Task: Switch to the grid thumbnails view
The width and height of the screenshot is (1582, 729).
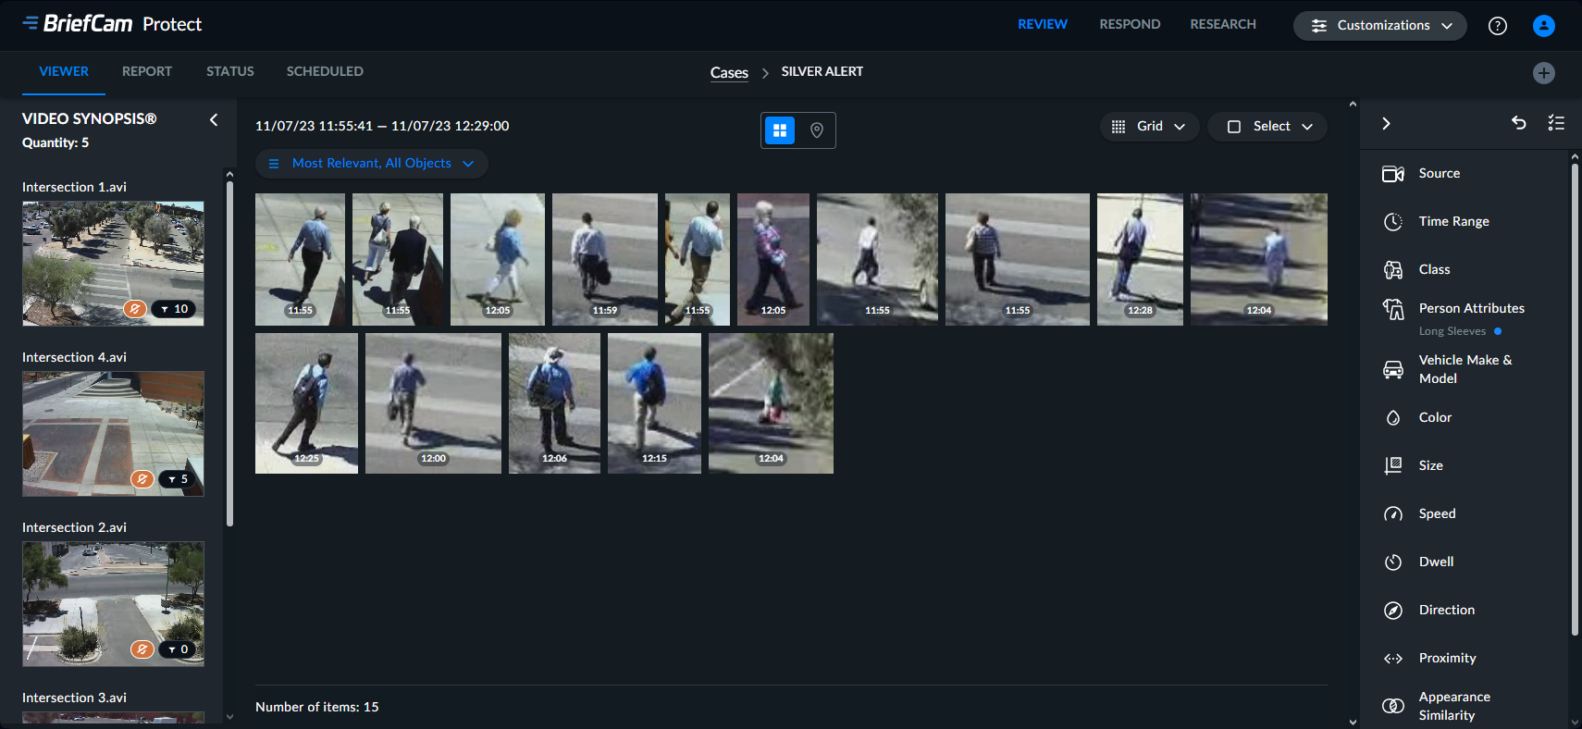Action: coord(780,130)
